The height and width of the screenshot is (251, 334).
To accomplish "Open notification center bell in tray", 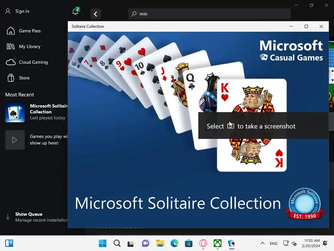I will [x=325, y=243].
